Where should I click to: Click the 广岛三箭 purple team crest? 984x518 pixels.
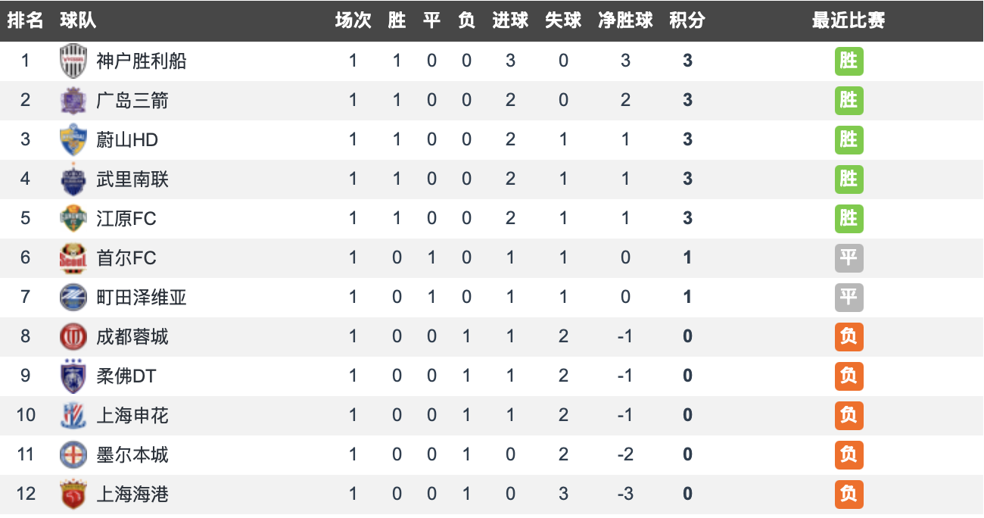pos(73,101)
